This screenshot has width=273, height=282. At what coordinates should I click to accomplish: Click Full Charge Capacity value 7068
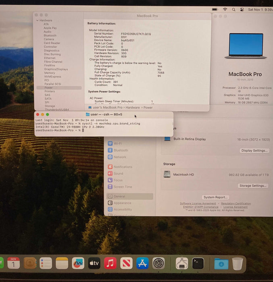(161, 73)
